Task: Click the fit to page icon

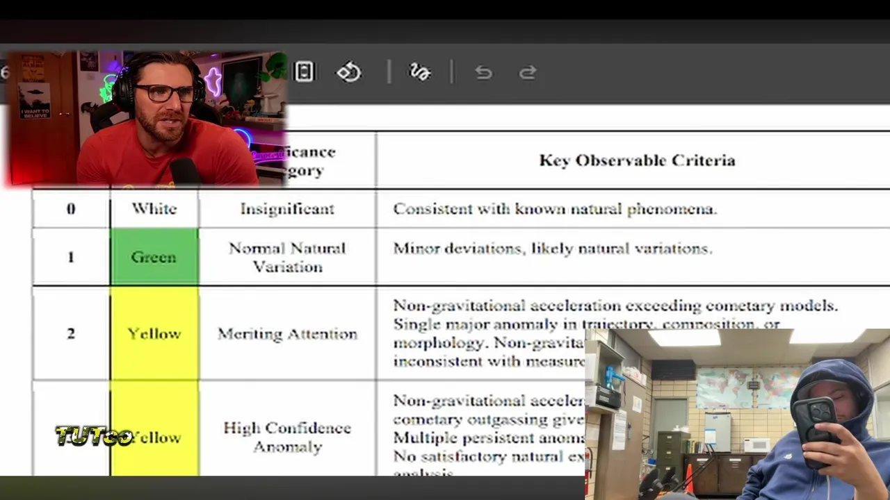Action: [304, 72]
